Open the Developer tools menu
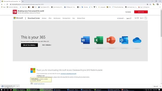The width and height of the screenshot is (162, 91). pyautogui.click(x=66, y=18)
